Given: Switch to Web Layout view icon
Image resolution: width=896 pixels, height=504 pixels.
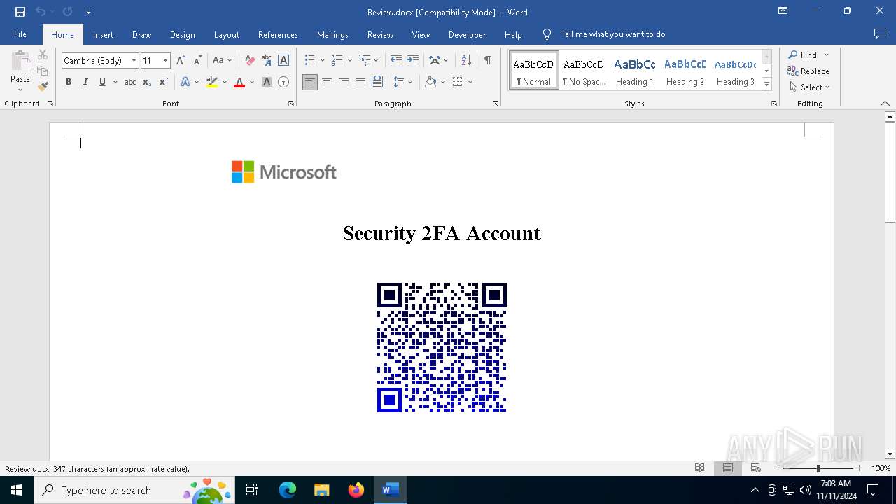Looking at the screenshot, I should pyautogui.click(x=756, y=468).
